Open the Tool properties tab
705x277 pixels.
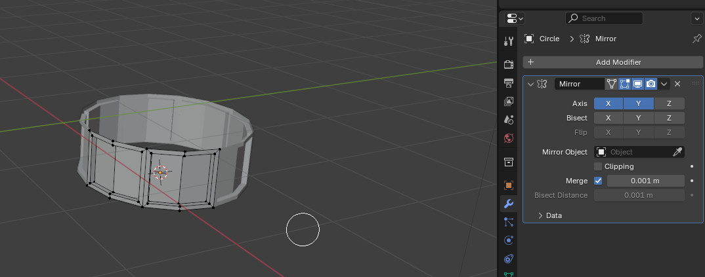point(509,42)
